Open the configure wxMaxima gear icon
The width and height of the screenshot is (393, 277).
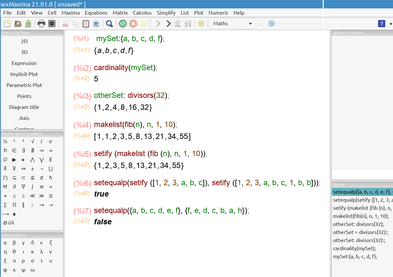click(52, 24)
